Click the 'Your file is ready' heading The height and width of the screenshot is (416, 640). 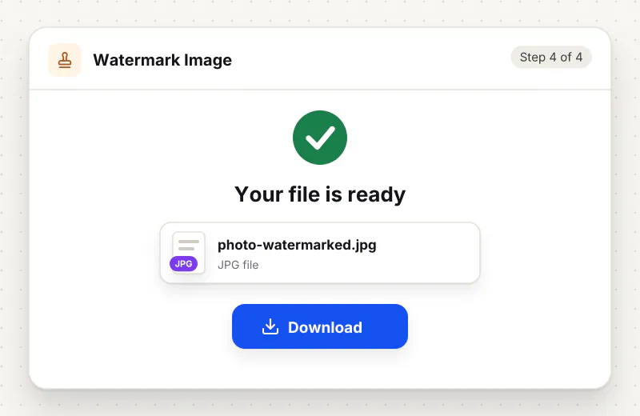pyautogui.click(x=319, y=194)
